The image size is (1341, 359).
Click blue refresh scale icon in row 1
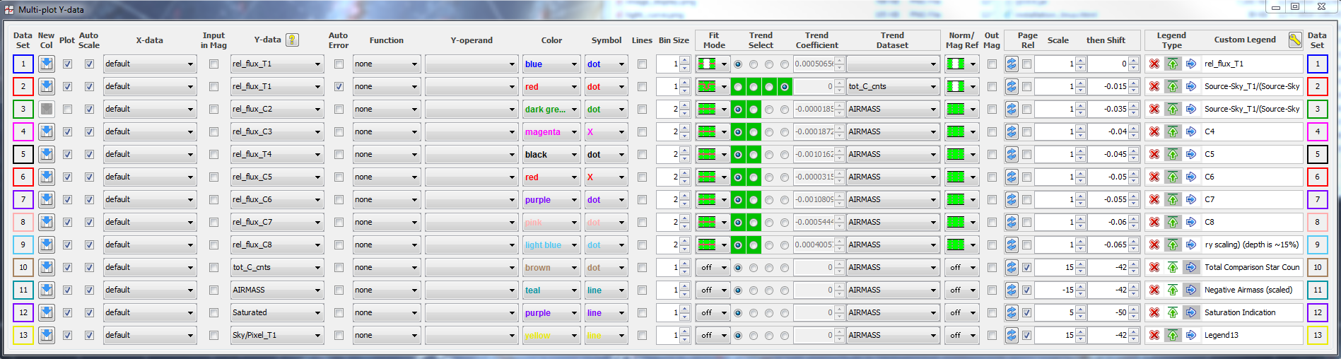coord(1012,64)
